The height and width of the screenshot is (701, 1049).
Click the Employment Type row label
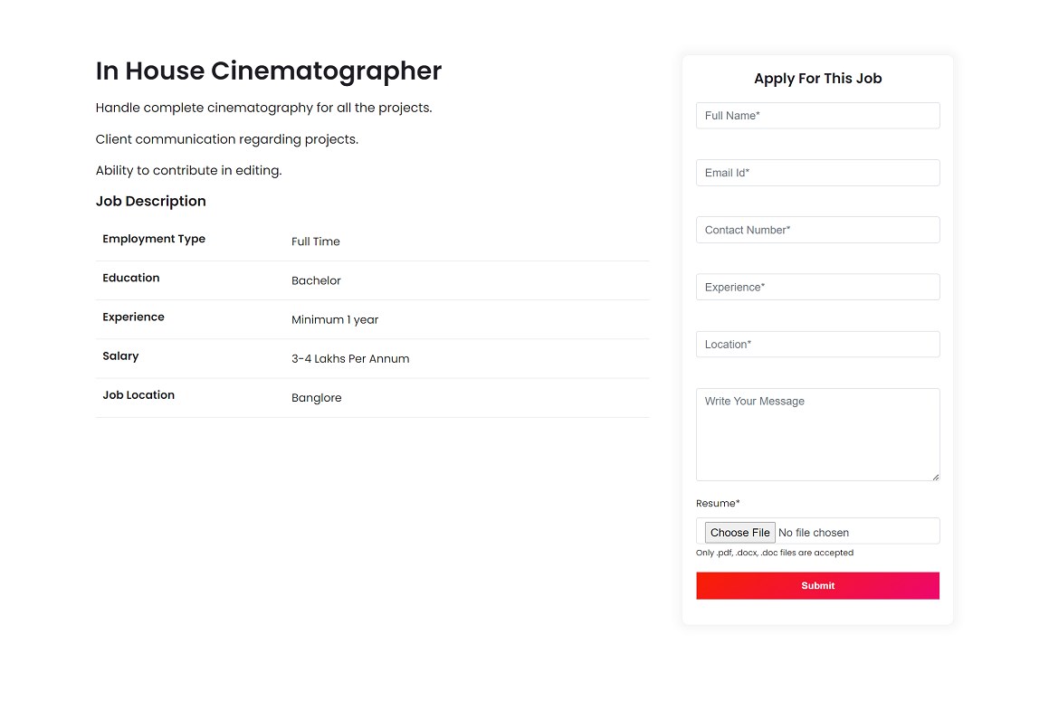[154, 239]
